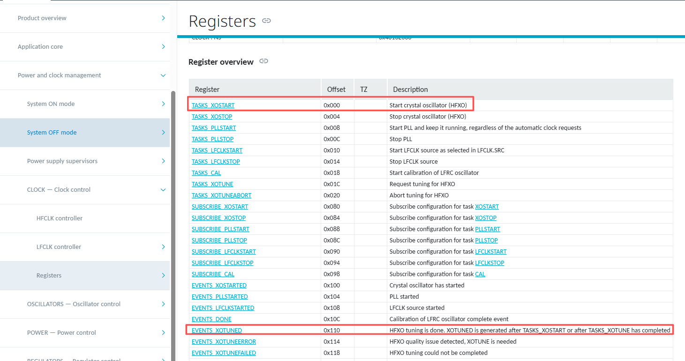Select 'PLL started' description text
Image resolution: width=685 pixels, height=361 pixels.
pyautogui.click(x=404, y=296)
